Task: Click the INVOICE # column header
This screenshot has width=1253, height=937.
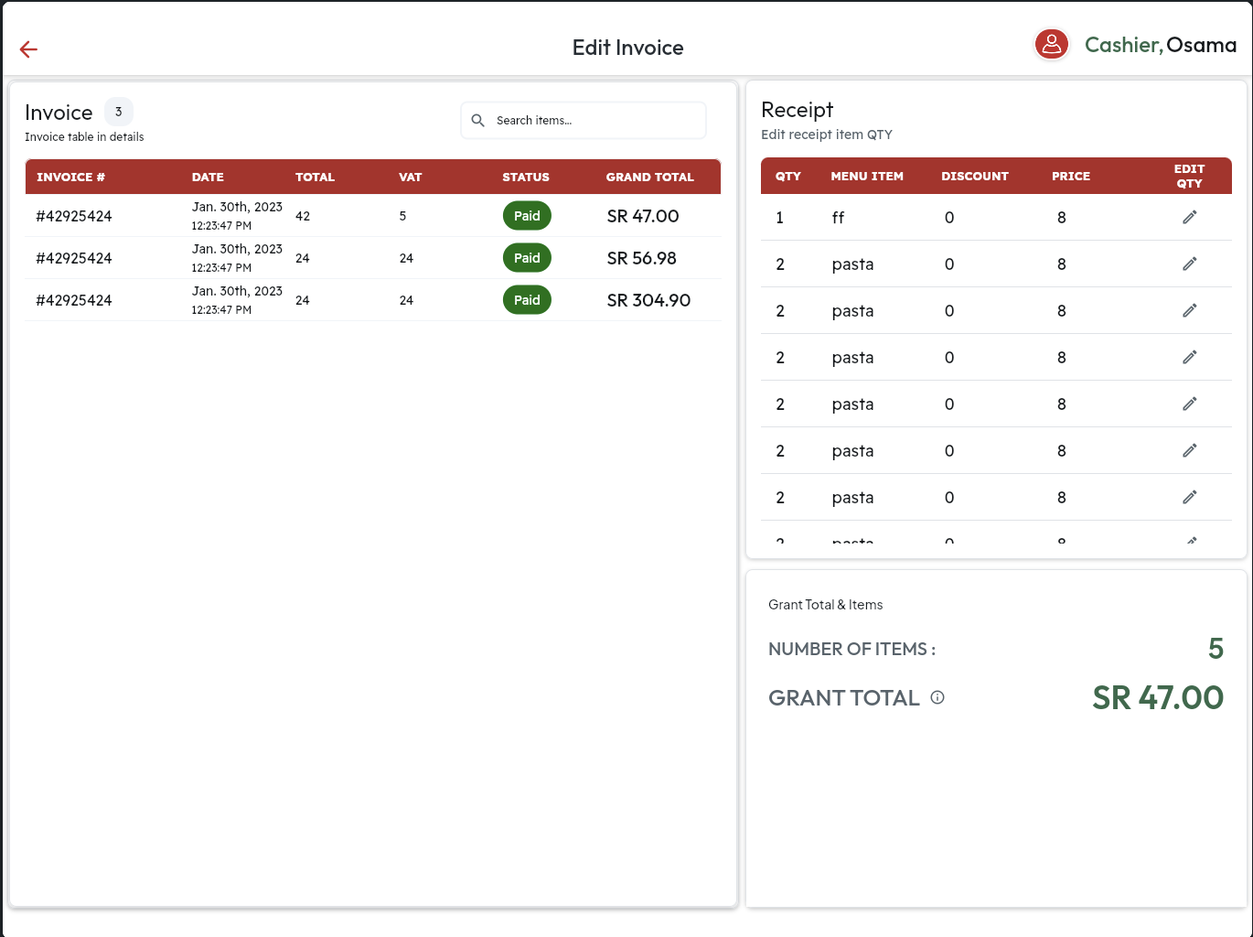Action: pos(70,178)
